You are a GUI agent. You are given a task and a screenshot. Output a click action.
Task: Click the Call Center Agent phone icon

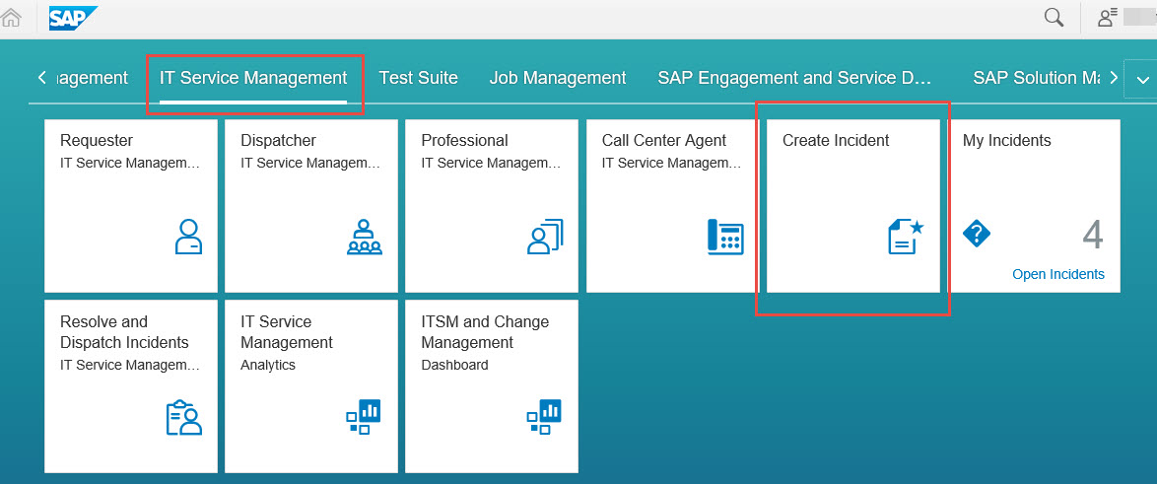(725, 237)
